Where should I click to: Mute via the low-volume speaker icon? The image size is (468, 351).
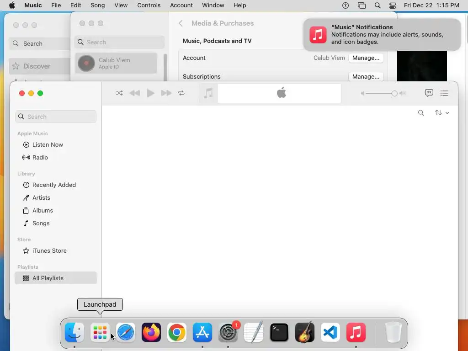click(362, 93)
